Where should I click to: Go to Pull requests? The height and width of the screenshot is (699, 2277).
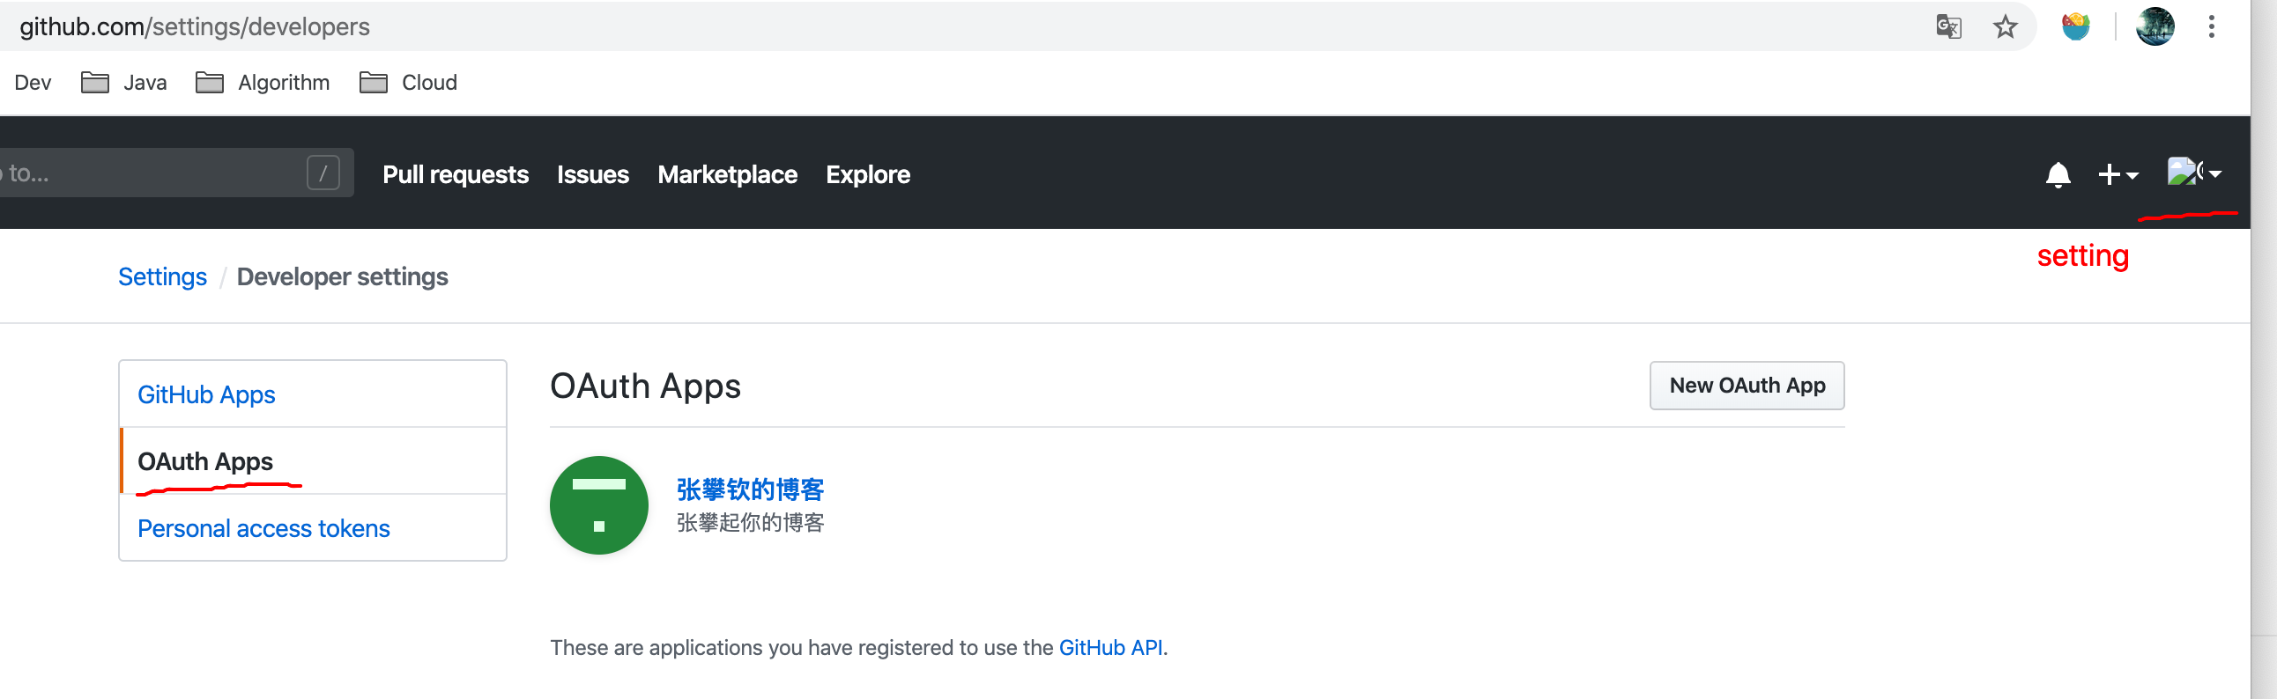coord(456,174)
